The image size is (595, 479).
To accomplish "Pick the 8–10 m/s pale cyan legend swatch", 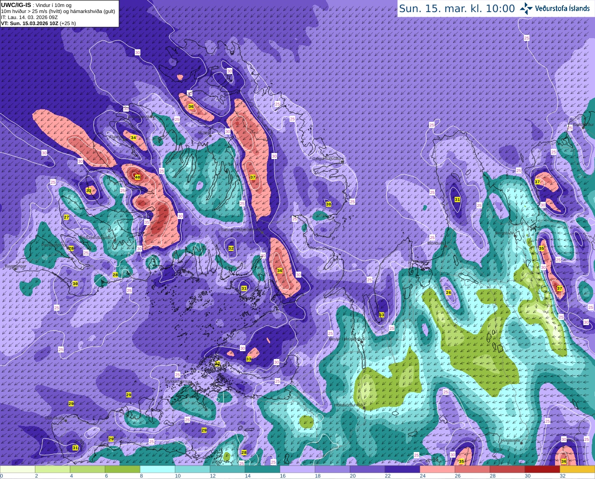I will (158, 469).
